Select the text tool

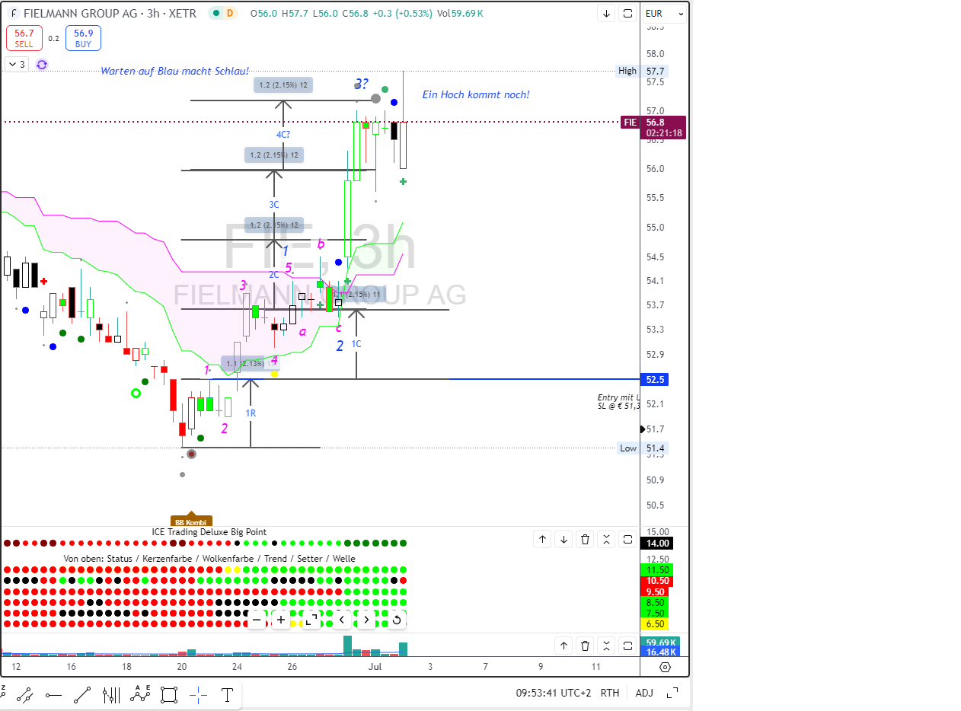point(227,694)
